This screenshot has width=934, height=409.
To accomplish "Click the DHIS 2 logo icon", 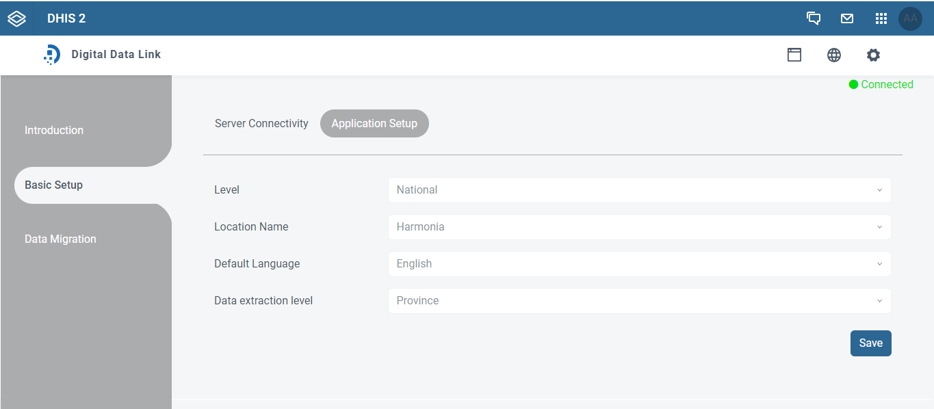I will (x=16, y=18).
